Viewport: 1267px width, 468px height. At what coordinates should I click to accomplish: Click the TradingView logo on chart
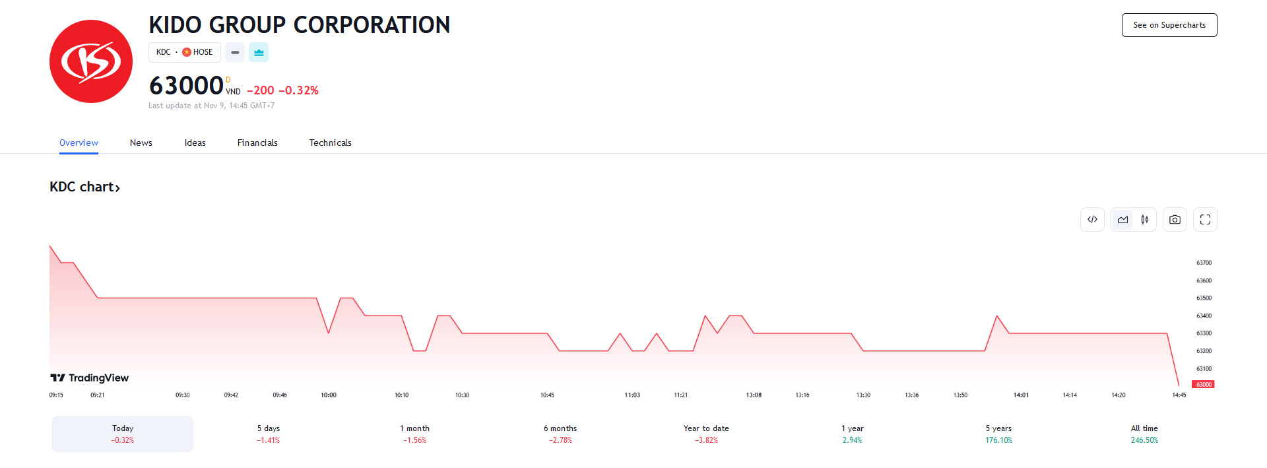click(90, 378)
